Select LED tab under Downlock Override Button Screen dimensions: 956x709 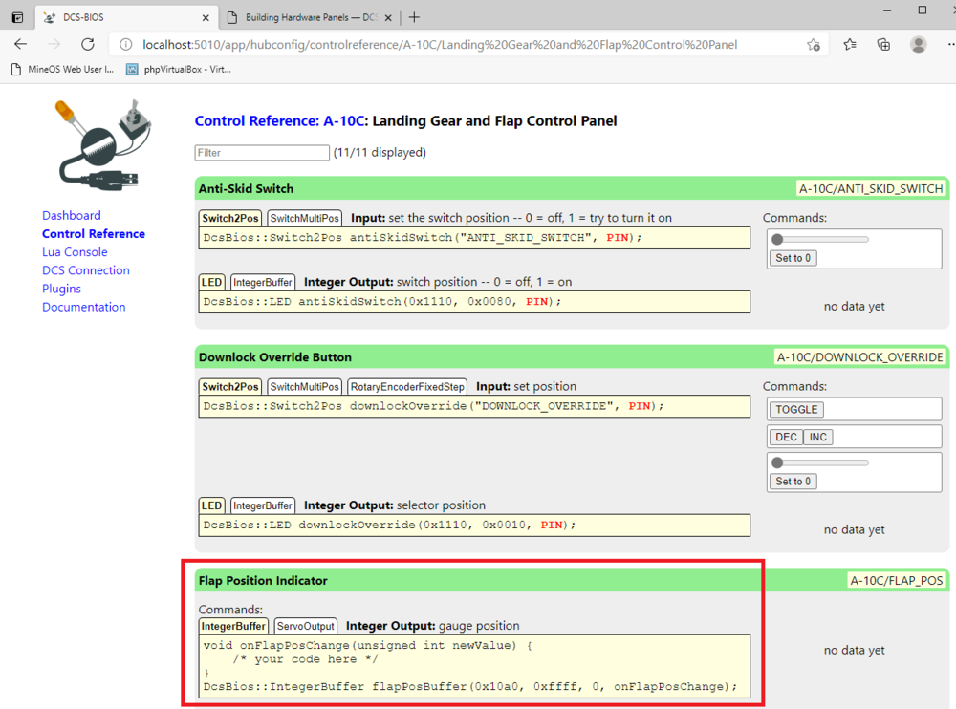point(211,505)
